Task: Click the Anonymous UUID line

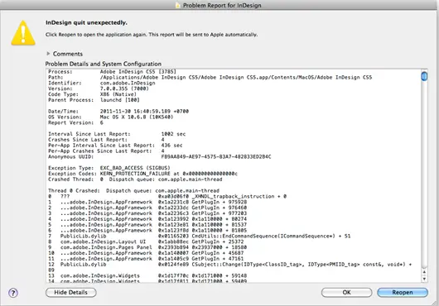Action: (x=160, y=157)
